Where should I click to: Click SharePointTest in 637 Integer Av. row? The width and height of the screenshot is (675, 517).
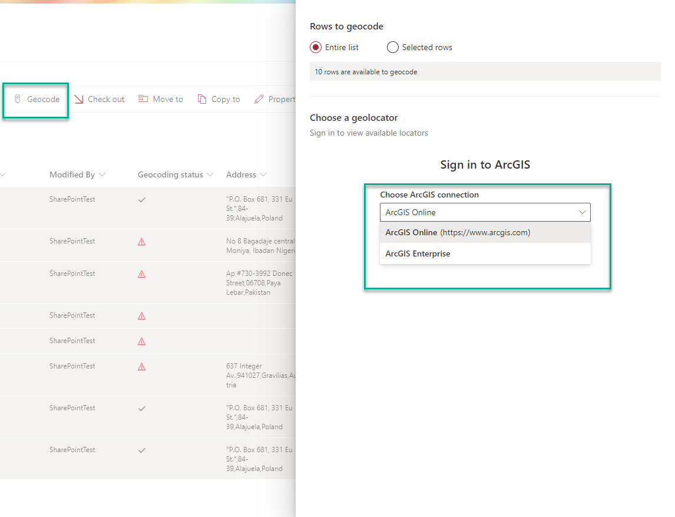tap(72, 366)
